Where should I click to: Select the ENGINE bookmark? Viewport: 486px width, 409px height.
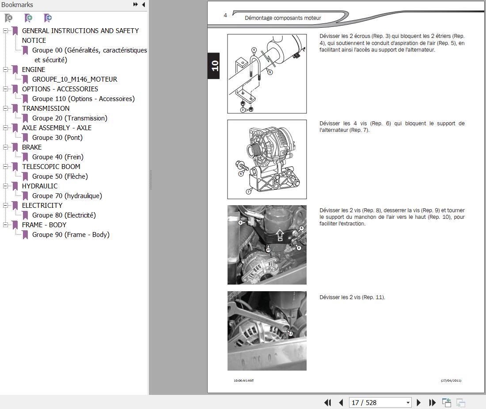tap(34, 69)
